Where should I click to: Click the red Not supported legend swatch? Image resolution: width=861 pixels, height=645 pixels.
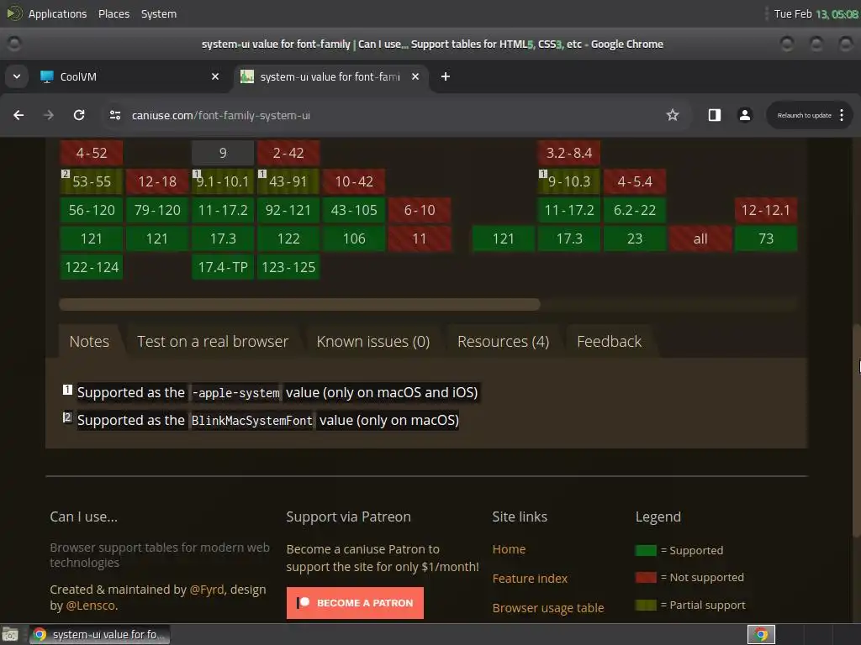tap(646, 578)
